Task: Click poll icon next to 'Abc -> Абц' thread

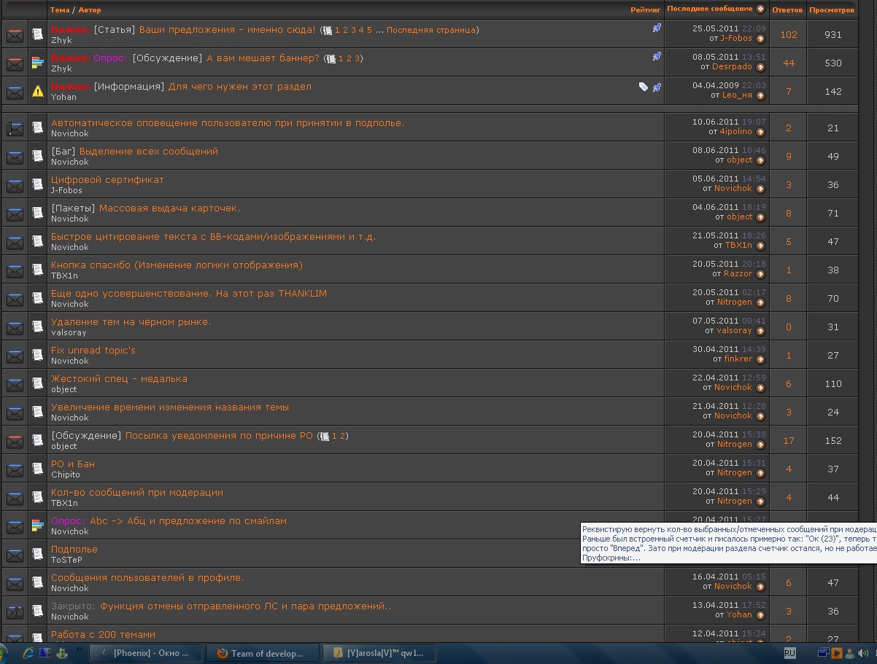Action: 38,526
